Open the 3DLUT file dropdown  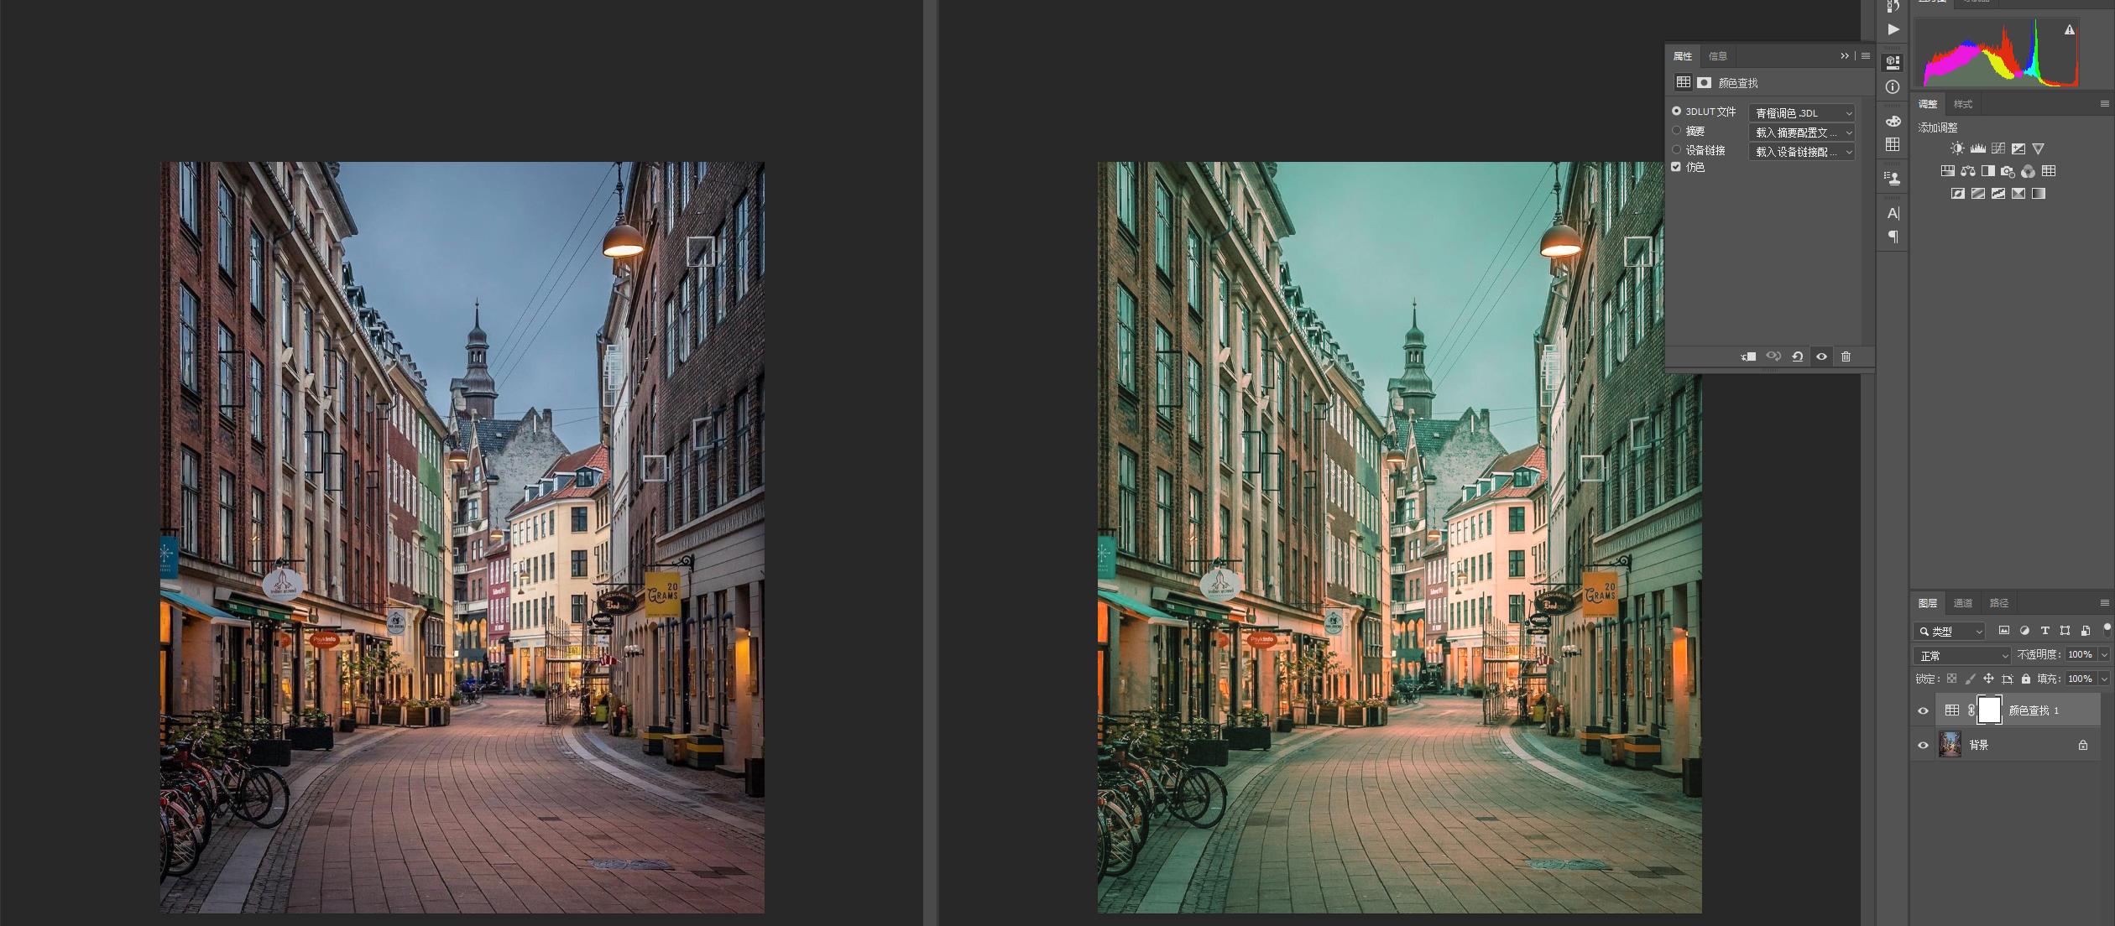(1801, 113)
